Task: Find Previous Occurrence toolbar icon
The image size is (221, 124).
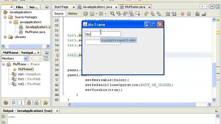Action: (119, 14)
